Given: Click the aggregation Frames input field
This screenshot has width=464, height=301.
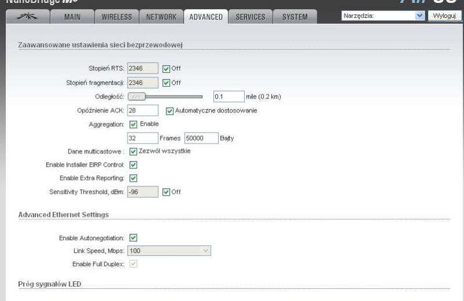Looking at the screenshot, I should tap(143, 138).
